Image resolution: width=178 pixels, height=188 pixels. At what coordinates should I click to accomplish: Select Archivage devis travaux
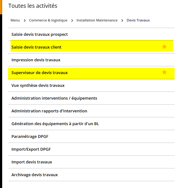click(x=91, y=175)
